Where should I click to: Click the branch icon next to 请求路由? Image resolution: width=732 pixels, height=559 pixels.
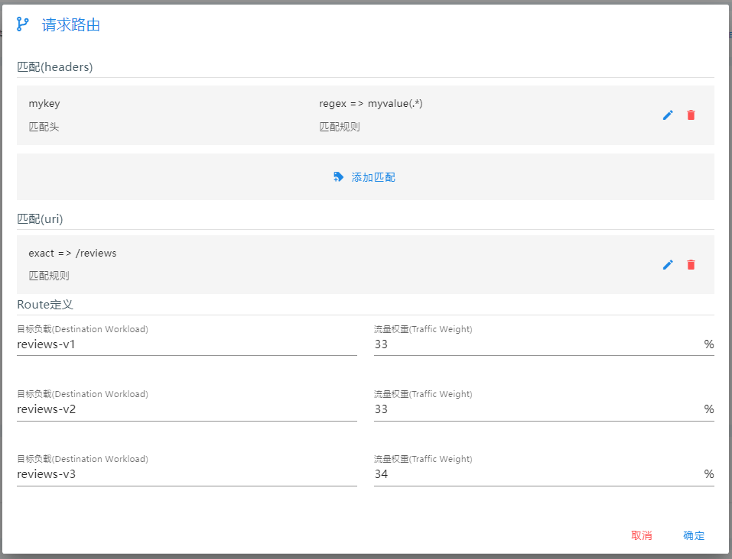click(22, 24)
